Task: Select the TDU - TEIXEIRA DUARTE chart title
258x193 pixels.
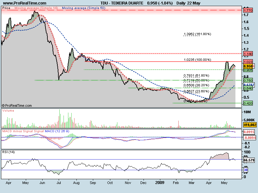Action: tap(122, 3)
